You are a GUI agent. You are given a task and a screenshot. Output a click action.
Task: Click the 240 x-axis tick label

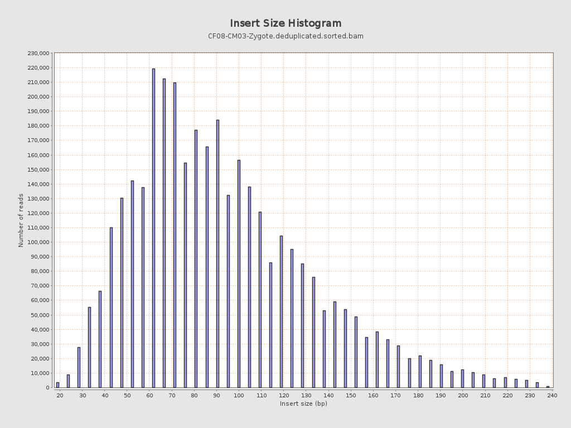point(552,395)
